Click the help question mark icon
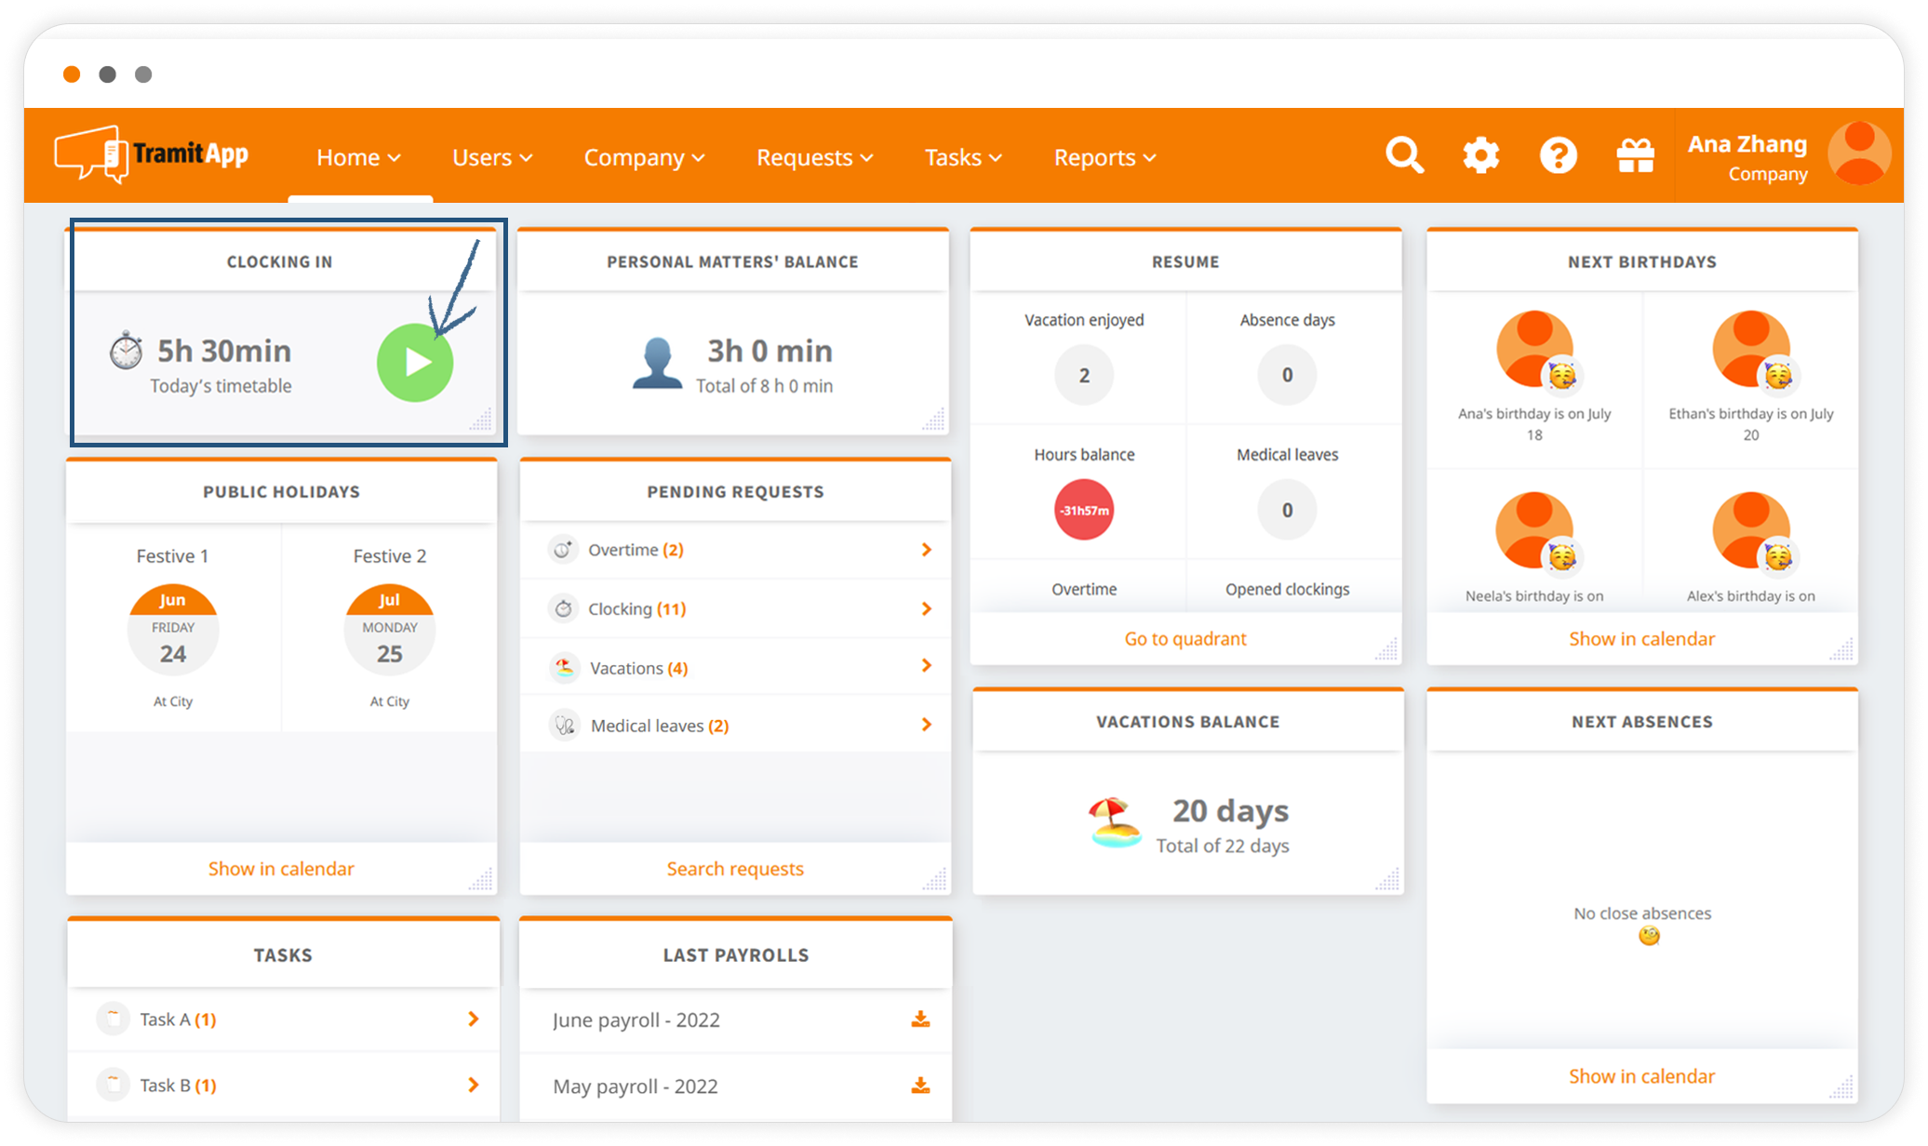The width and height of the screenshot is (1928, 1146). pos(1558,155)
